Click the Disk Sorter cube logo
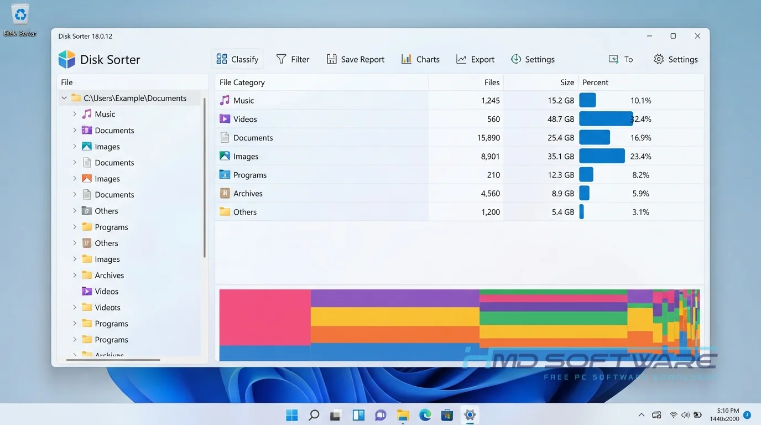 point(67,59)
